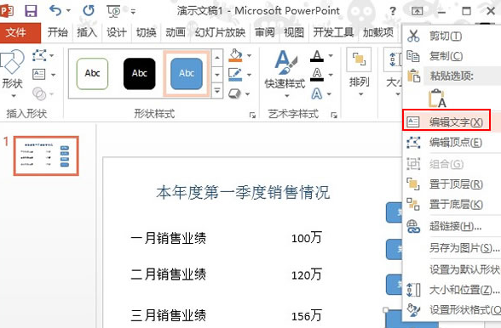The width and height of the screenshot is (501, 328).
Task: Switch to the 加载项 Add-ins tab
Action: (x=378, y=32)
